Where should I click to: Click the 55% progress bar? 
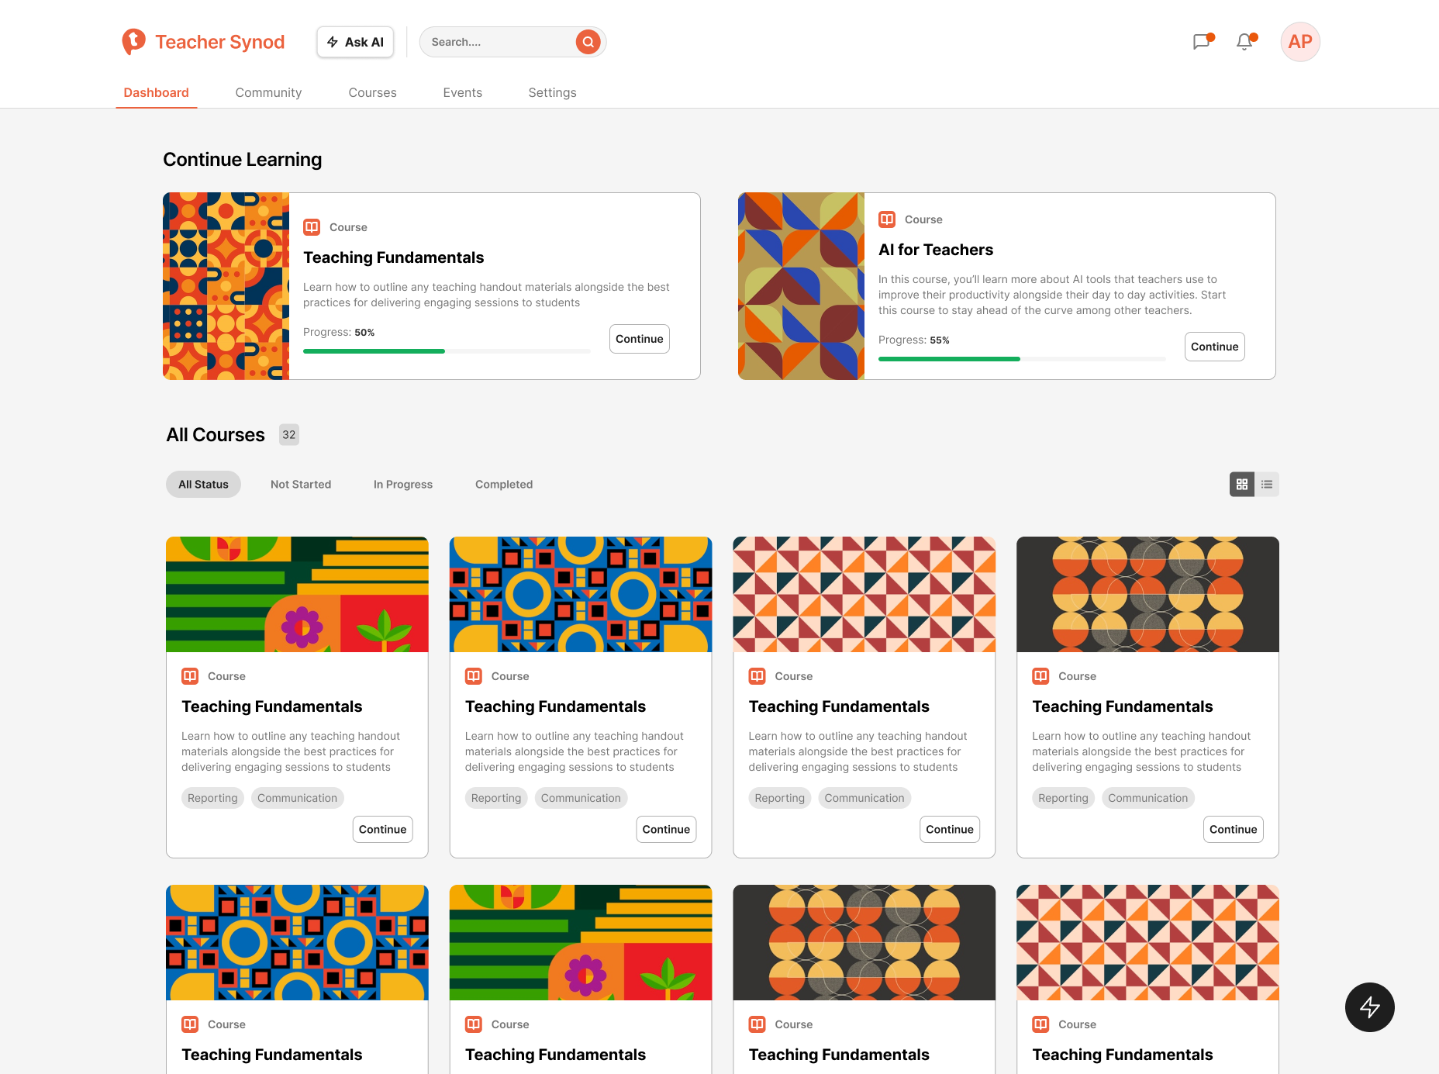(x=1022, y=359)
